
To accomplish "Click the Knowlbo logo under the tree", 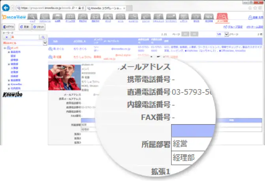I will [x=13, y=94].
